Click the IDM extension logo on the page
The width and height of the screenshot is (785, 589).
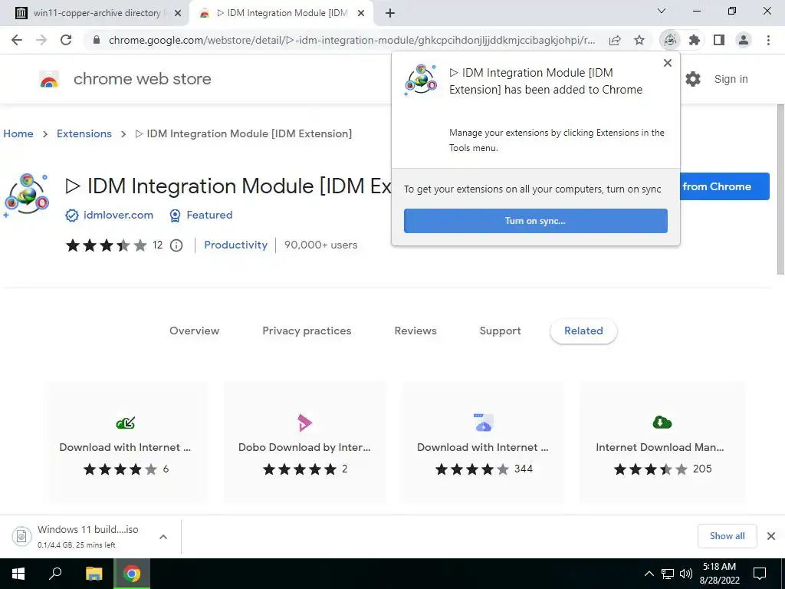point(27,194)
